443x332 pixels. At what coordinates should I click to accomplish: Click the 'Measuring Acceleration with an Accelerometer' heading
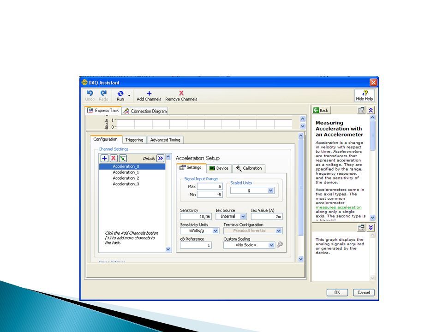pos(339,129)
